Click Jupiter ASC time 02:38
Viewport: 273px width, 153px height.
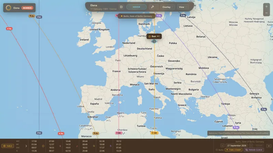tap(102, 141)
